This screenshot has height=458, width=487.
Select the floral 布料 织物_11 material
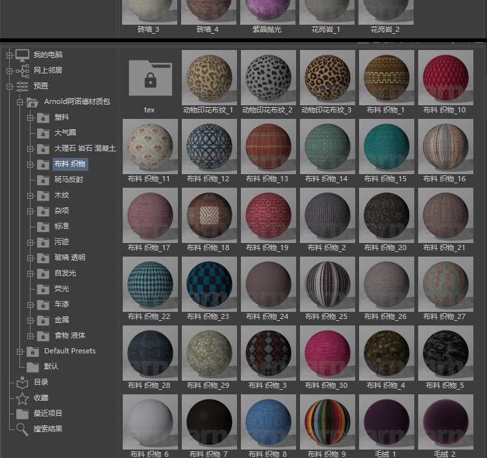(x=150, y=147)
